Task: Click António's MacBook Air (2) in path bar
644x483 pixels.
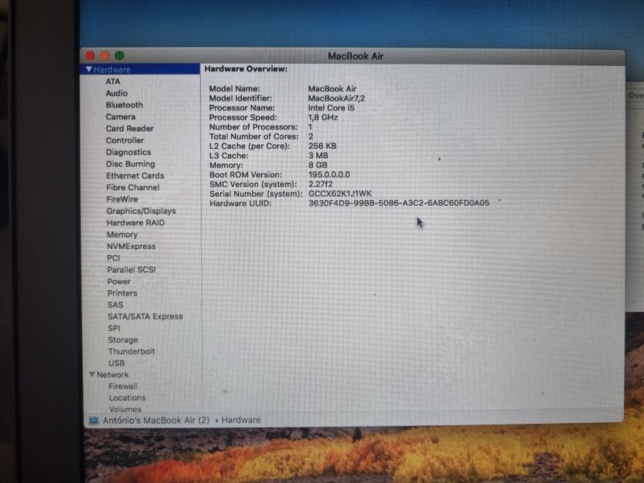Action: (x=156, y=421)
